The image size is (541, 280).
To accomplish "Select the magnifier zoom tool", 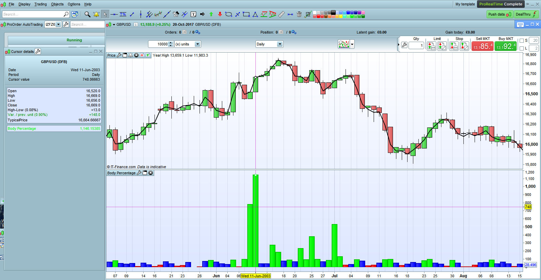I will (87, 14).
